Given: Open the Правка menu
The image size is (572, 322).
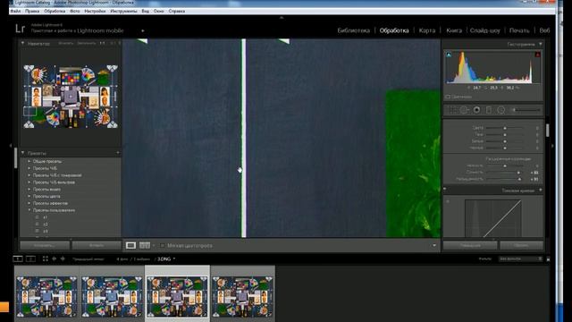Looking at the screenshot, I should 32,11.
